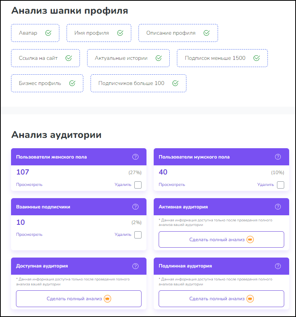Open Просмотреть link under Взаимные подписчики
The width and height of the screenshot is (296, 317).
point(29,235)
